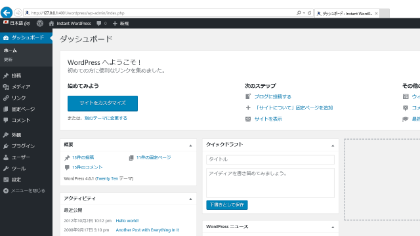Click the アイディアを書き留めてみましょう text area
This screenshot has width=420, height=236.
click(x=270, y=183)
